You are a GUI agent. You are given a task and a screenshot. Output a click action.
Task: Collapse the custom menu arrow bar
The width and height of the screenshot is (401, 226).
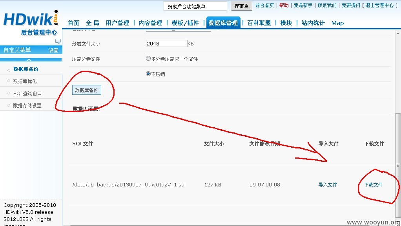(x=31, y=60)
